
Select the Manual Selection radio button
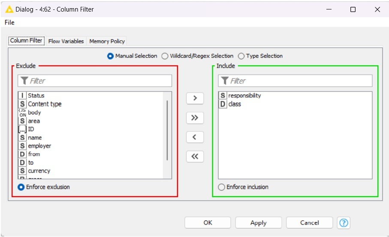click(111, 56)
